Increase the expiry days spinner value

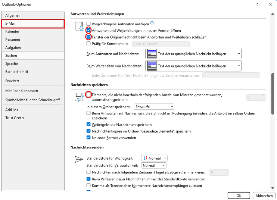(x=226, y=171)
